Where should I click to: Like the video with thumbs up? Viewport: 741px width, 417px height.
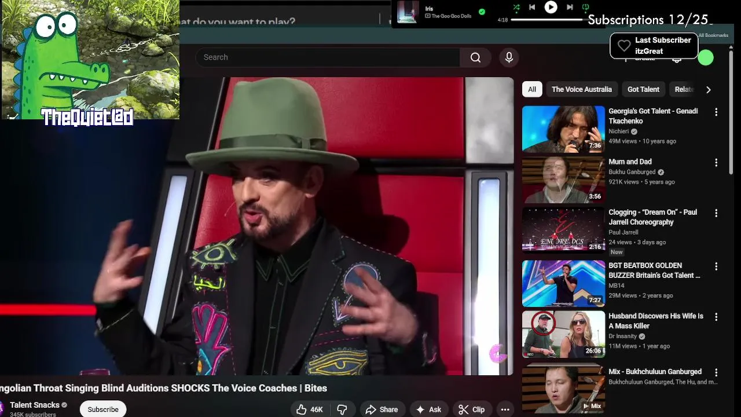pyautogui.click(x=310, y=409)
